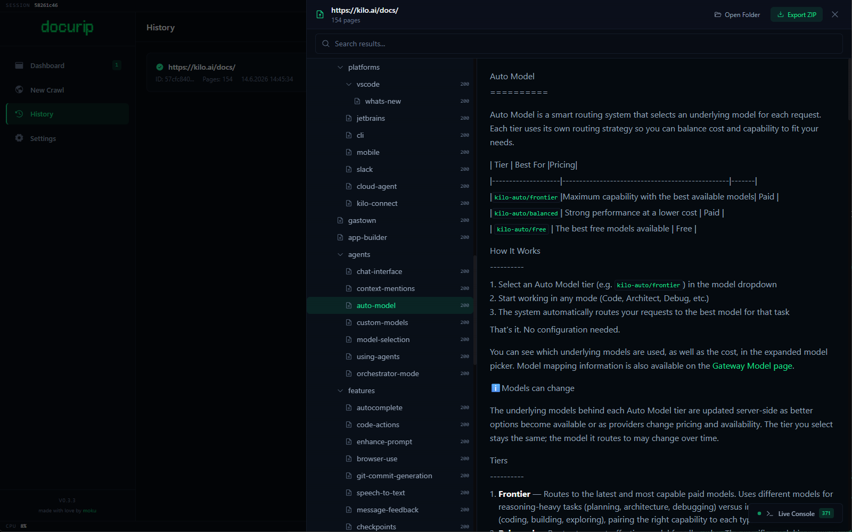Follow the Gateway Model page link
The width and height of the screenshot is (852, 532).
752,366
